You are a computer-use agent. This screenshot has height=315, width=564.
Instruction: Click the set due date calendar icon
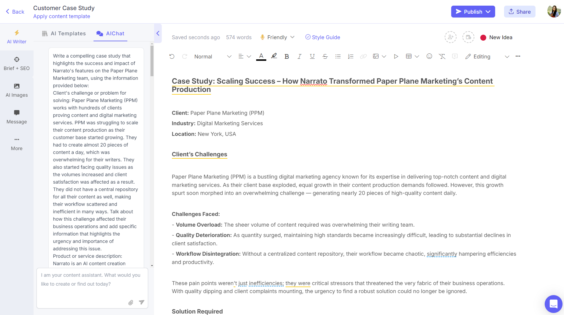pos(468,37)
